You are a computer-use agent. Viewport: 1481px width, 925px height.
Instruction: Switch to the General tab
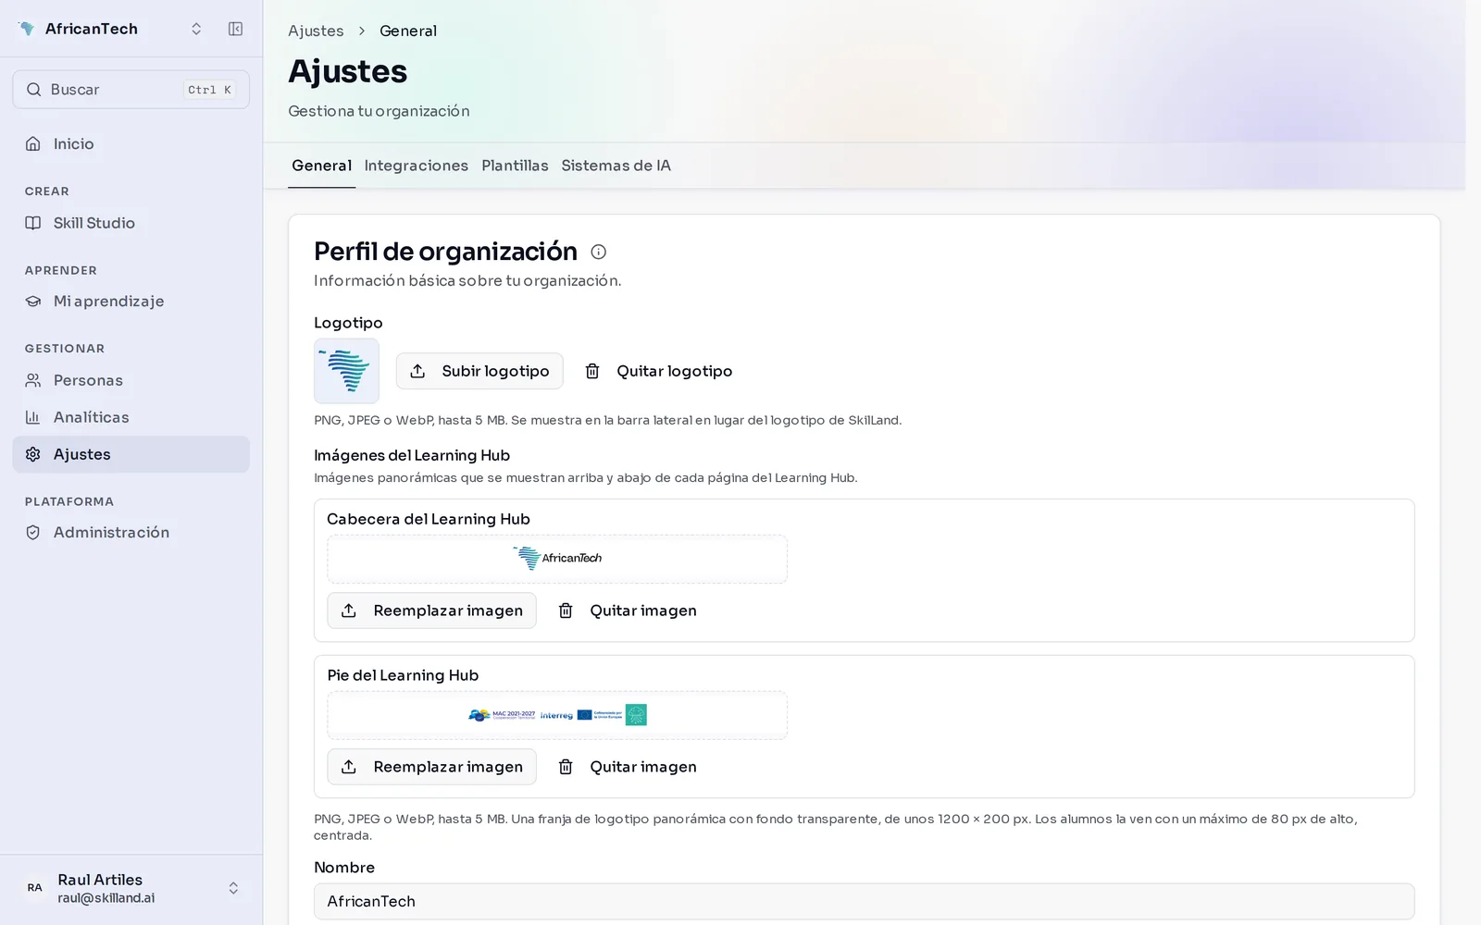click(x=321, y=166)
